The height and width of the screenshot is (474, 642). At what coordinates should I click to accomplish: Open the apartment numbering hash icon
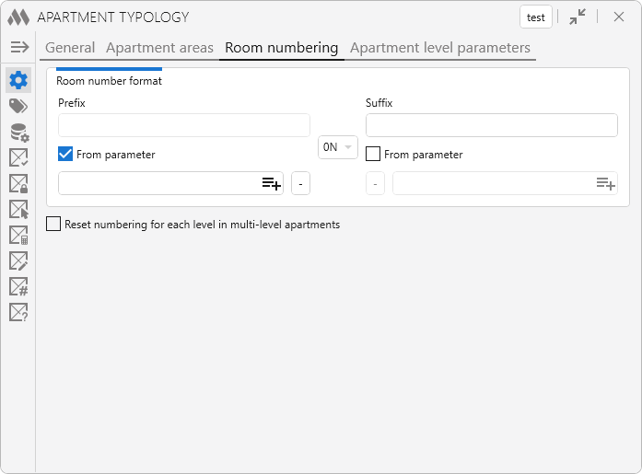(18, 286)
